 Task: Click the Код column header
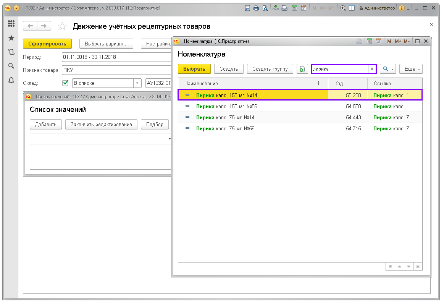[x=347, y=83]
